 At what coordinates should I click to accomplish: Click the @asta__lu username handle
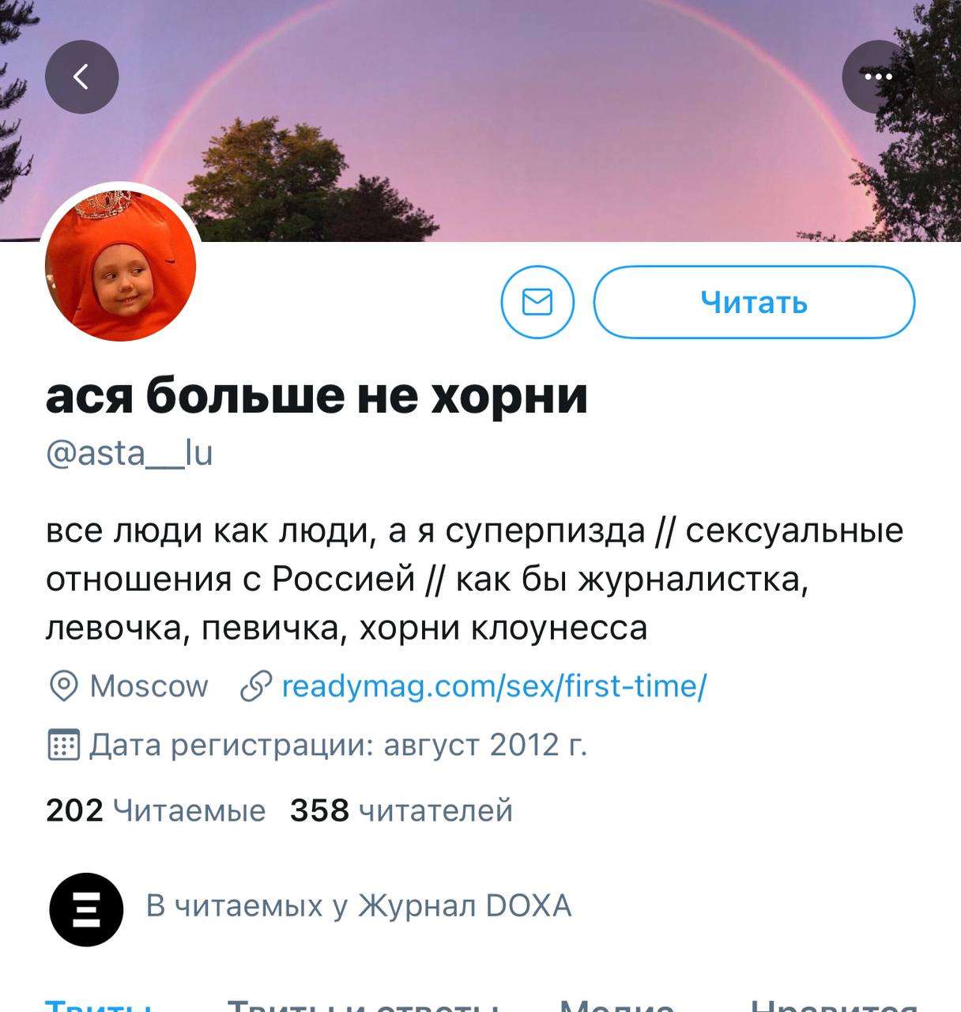(x=130, y=453)
